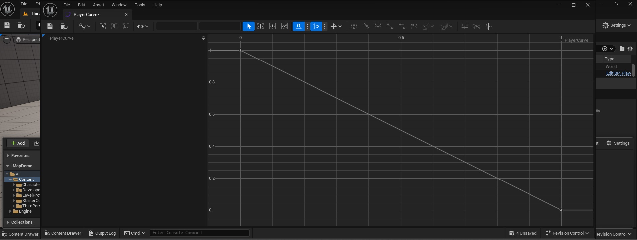Click the Output Log button
The image size is (637, 240).
coord(103,233)
